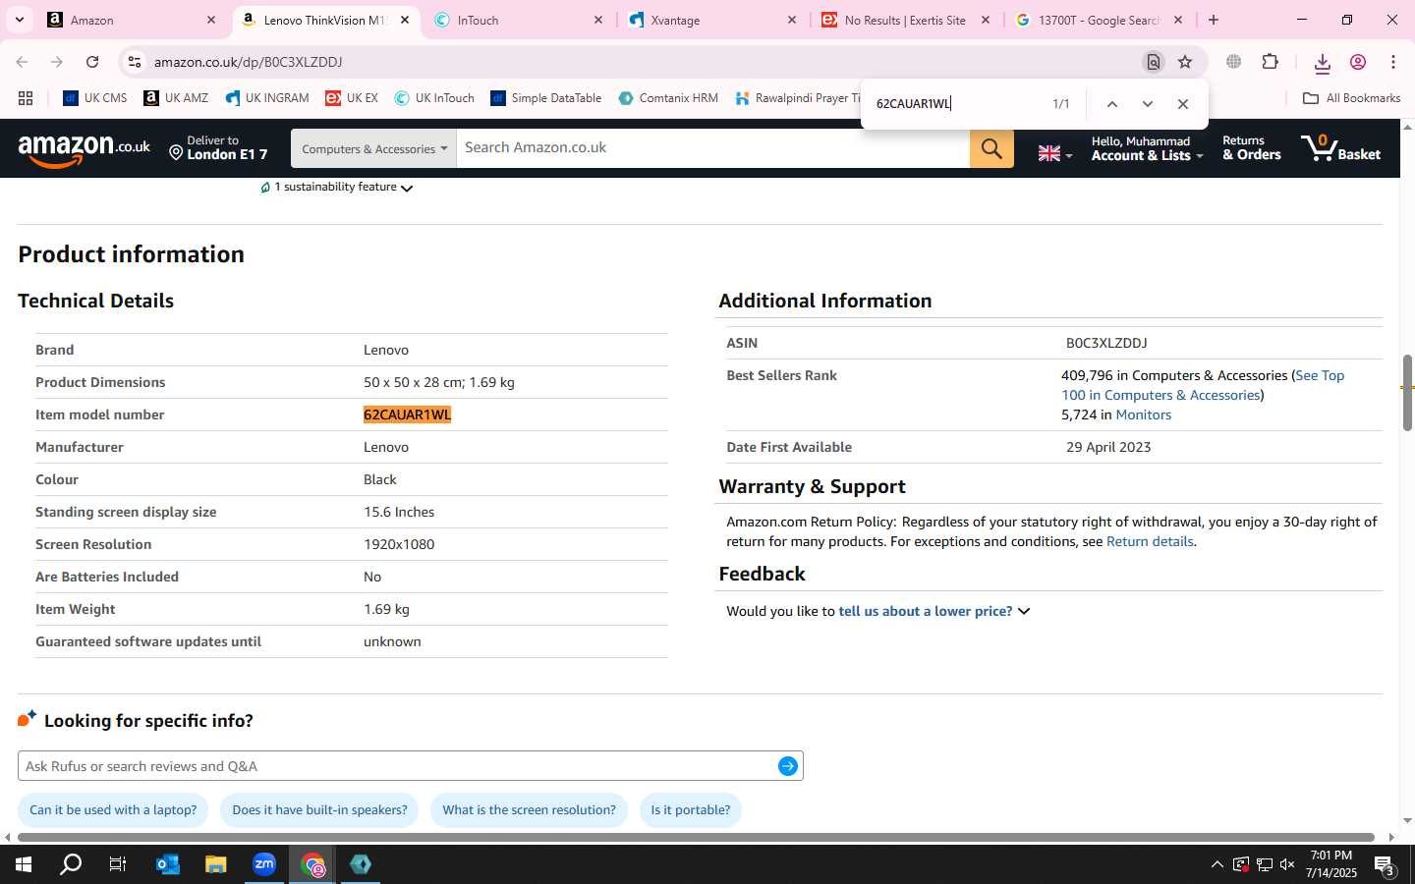Open UK INGRAM bookmark
The image size is (1415, 884).
tap(267, 98)
